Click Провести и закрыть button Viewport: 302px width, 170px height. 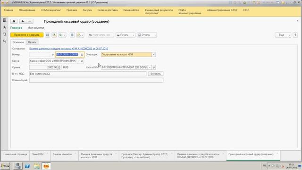tap(27, 35)
